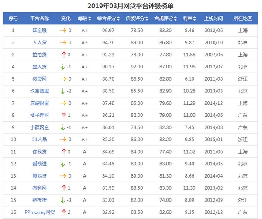Screen dimensions: 262x219
Task: Open the 爱钱进 platform link
Action: [x=40, y=164]
